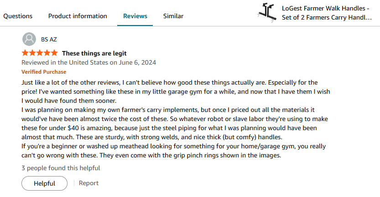
Task: Select the Reviews tab
Action: (135, 16)
